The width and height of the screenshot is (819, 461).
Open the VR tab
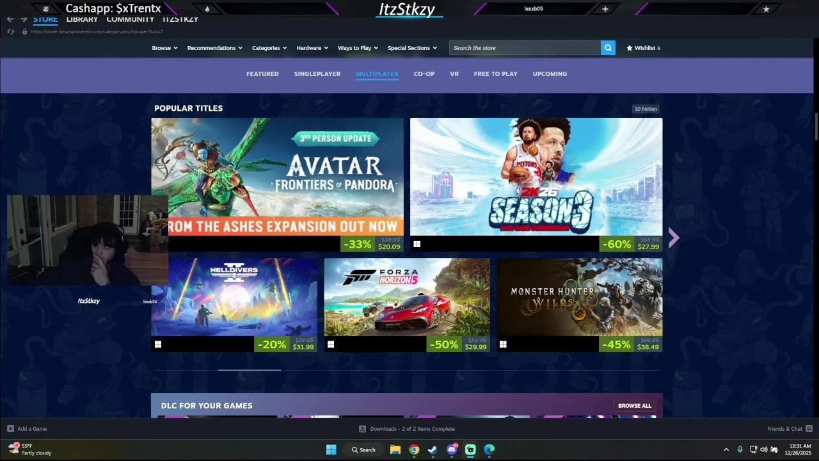[454, 74]
